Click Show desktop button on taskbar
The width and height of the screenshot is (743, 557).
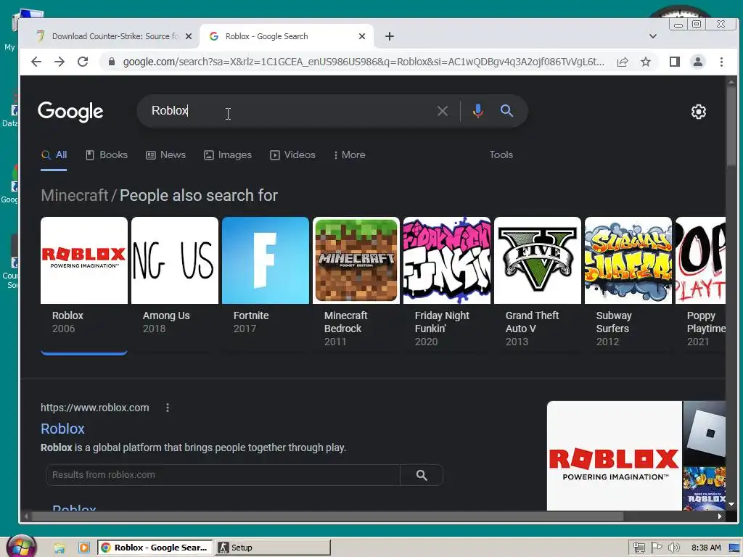736,548
